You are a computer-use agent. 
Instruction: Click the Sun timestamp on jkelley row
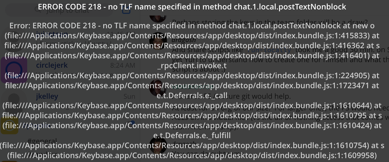129,97
